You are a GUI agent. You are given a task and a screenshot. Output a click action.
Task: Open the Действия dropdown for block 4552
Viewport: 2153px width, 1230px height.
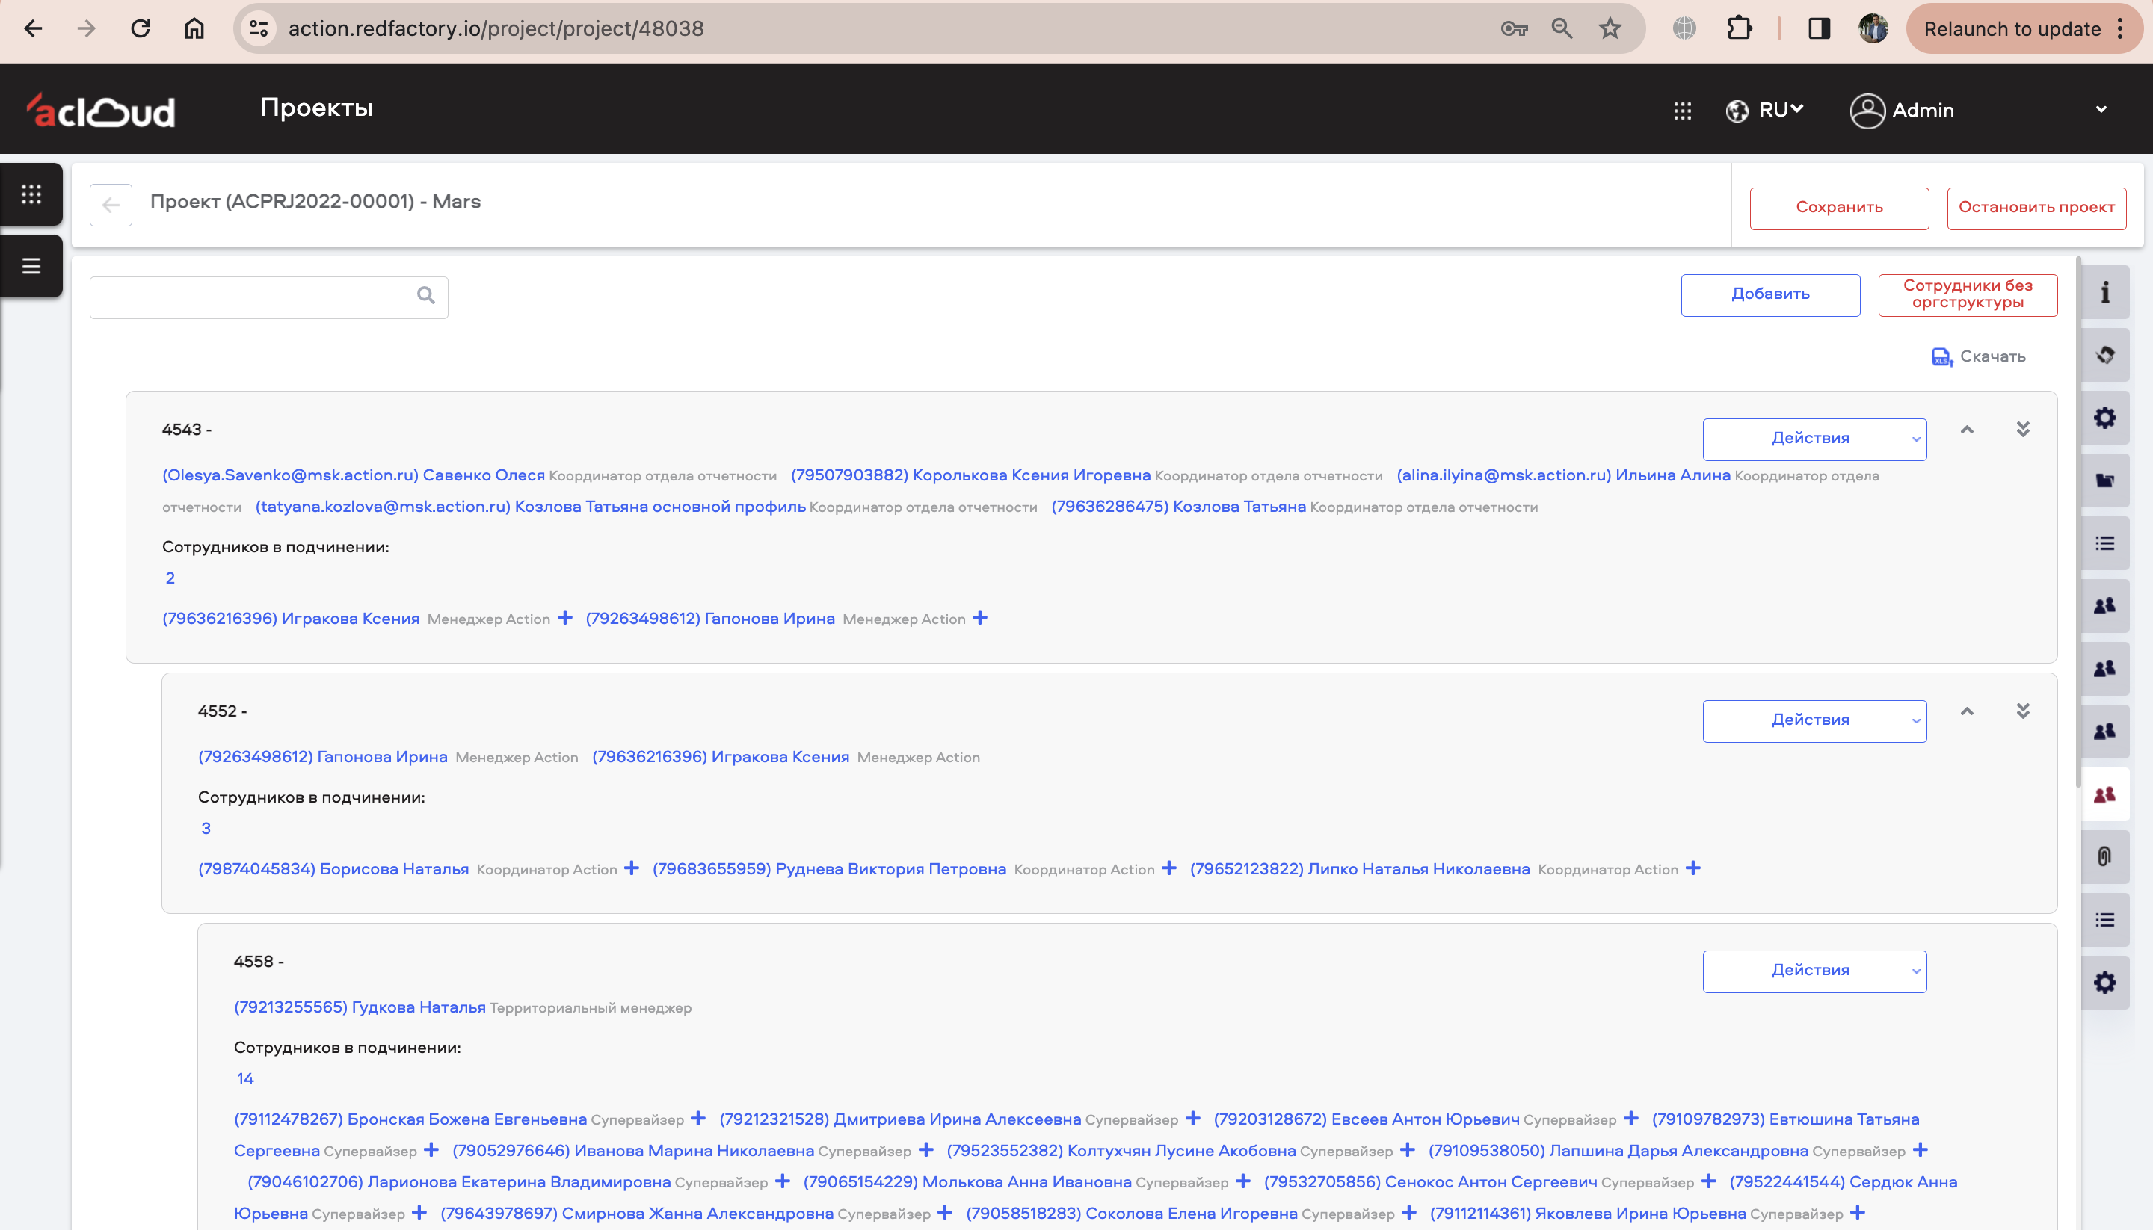coord(1814,720)
